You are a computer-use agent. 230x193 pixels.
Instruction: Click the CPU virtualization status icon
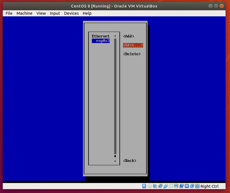coord(187,186)
